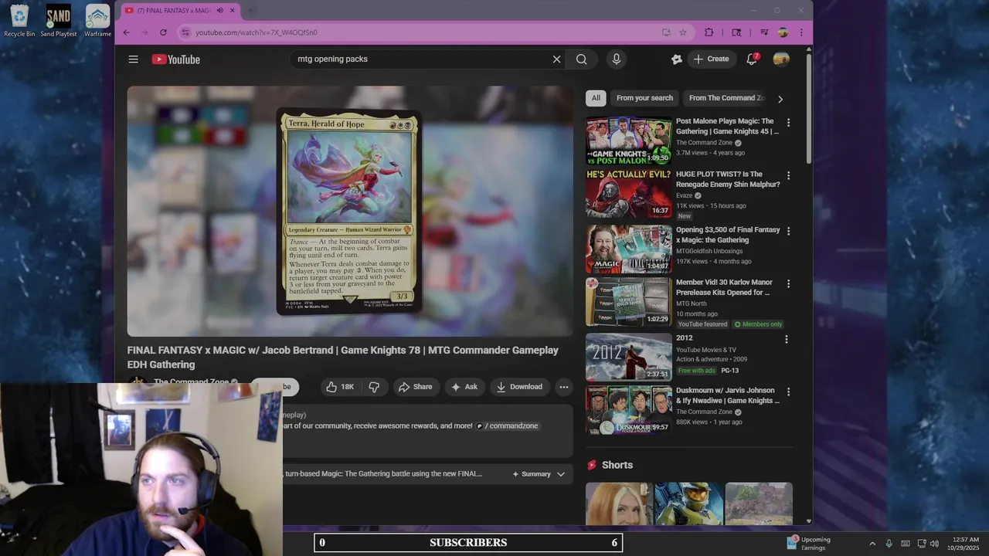Reload the page with the refresh icon
The image size is (989, 556).
163,32
